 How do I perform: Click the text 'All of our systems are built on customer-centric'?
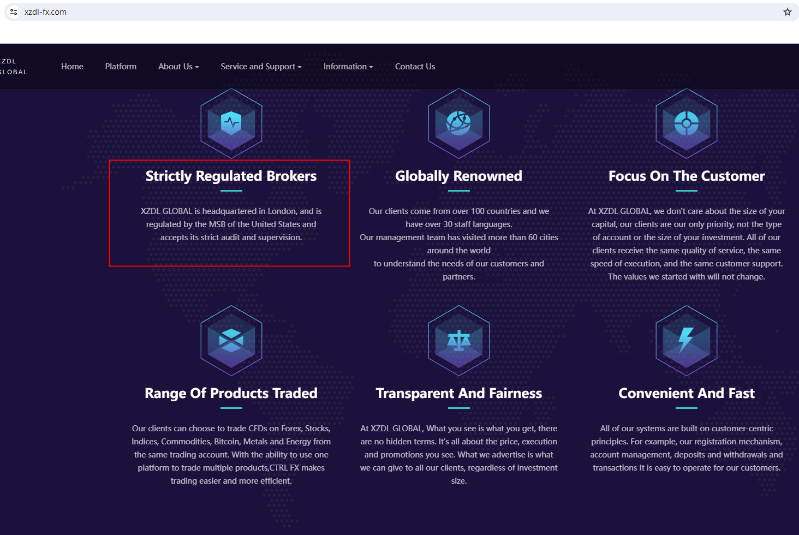[x=687, y=429]
